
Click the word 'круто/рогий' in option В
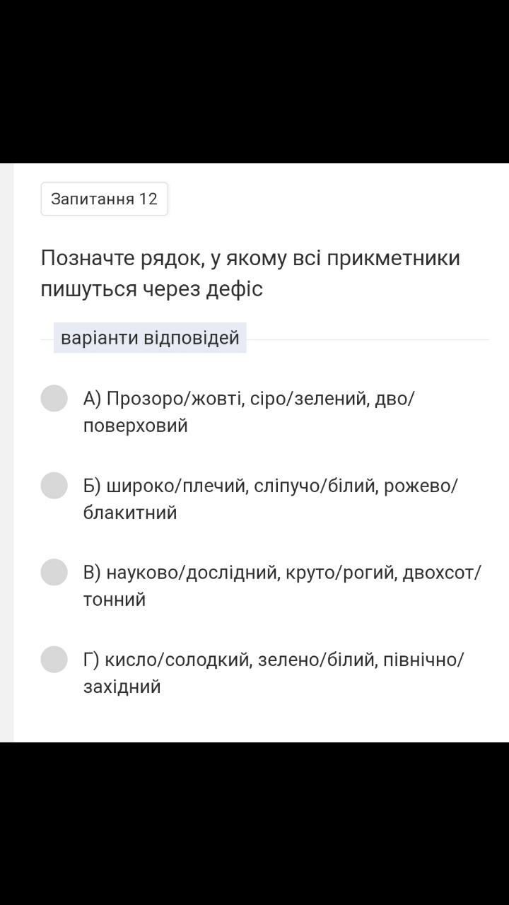coord(339,573)
